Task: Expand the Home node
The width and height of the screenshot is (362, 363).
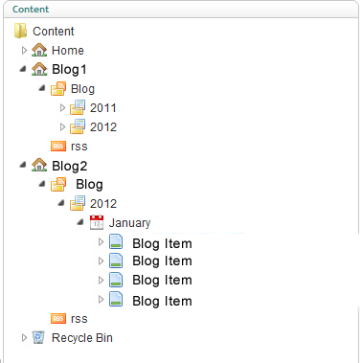Action: pyautogui.click(x=24, y=50)
